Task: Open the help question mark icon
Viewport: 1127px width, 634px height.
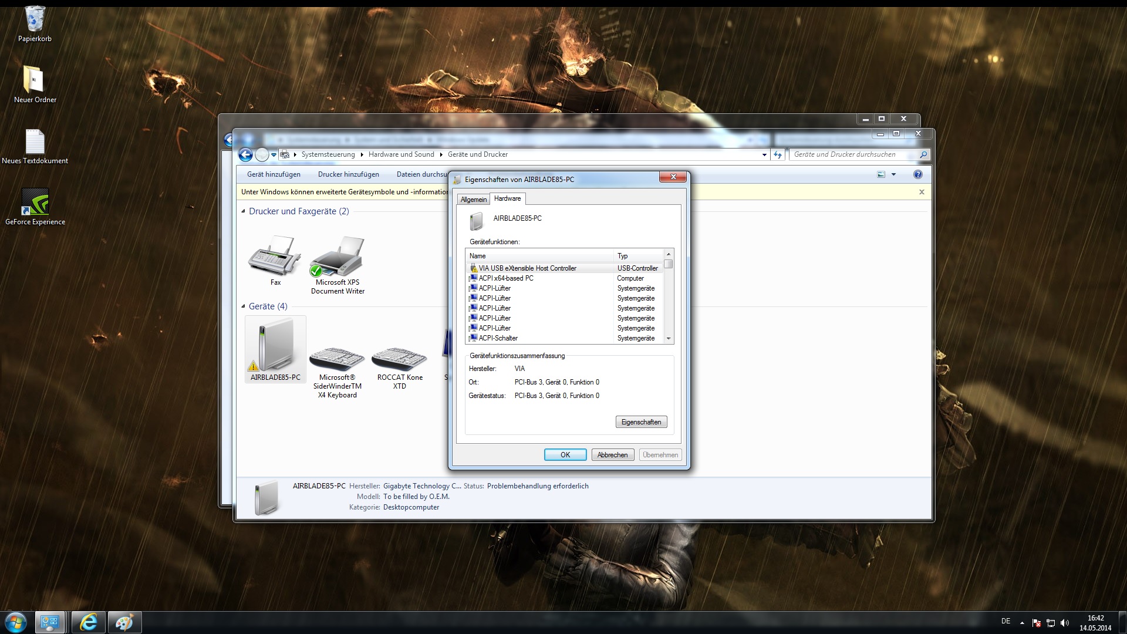Action: (x=918, y=174)
